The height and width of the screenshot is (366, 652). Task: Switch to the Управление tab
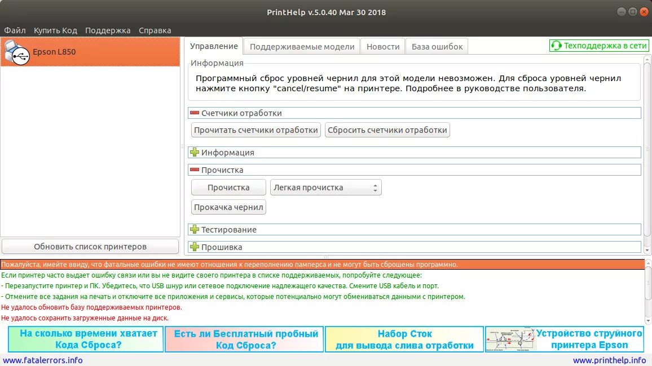[214, 46]
